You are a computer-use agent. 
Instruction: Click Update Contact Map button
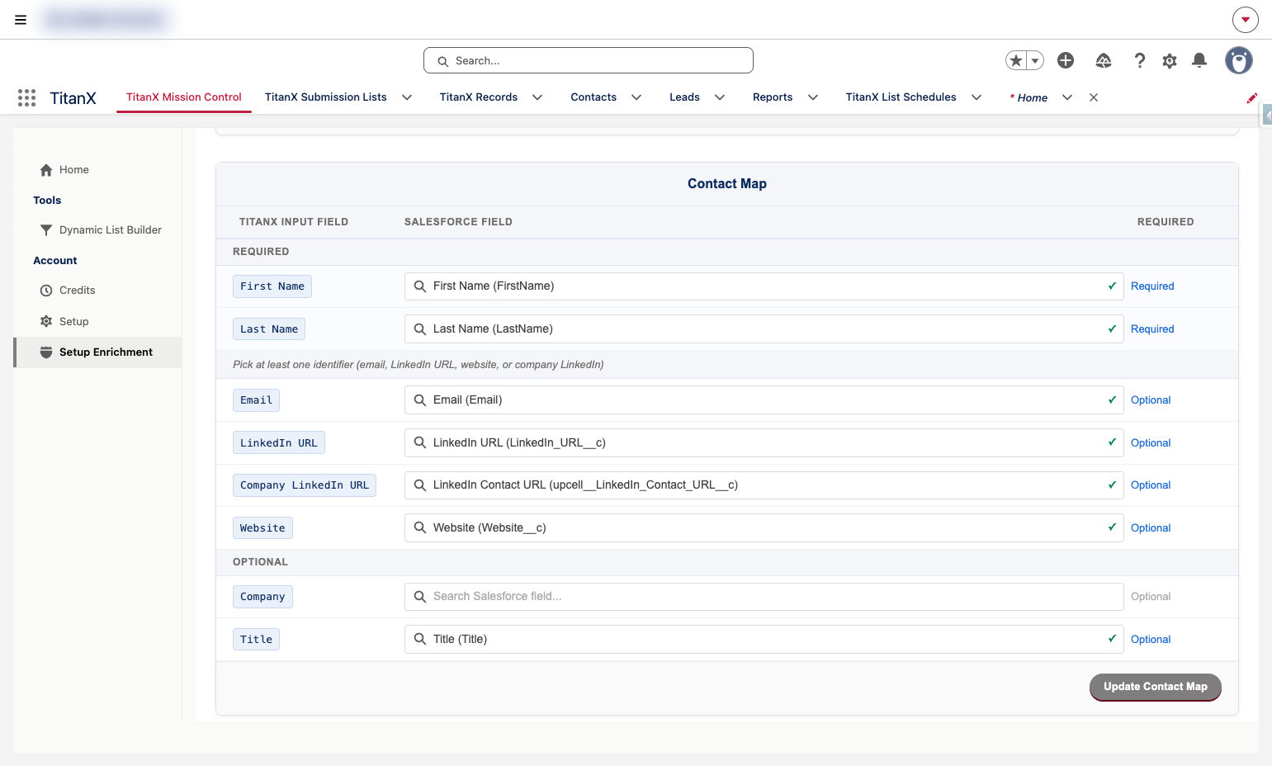click(1156, 687)
